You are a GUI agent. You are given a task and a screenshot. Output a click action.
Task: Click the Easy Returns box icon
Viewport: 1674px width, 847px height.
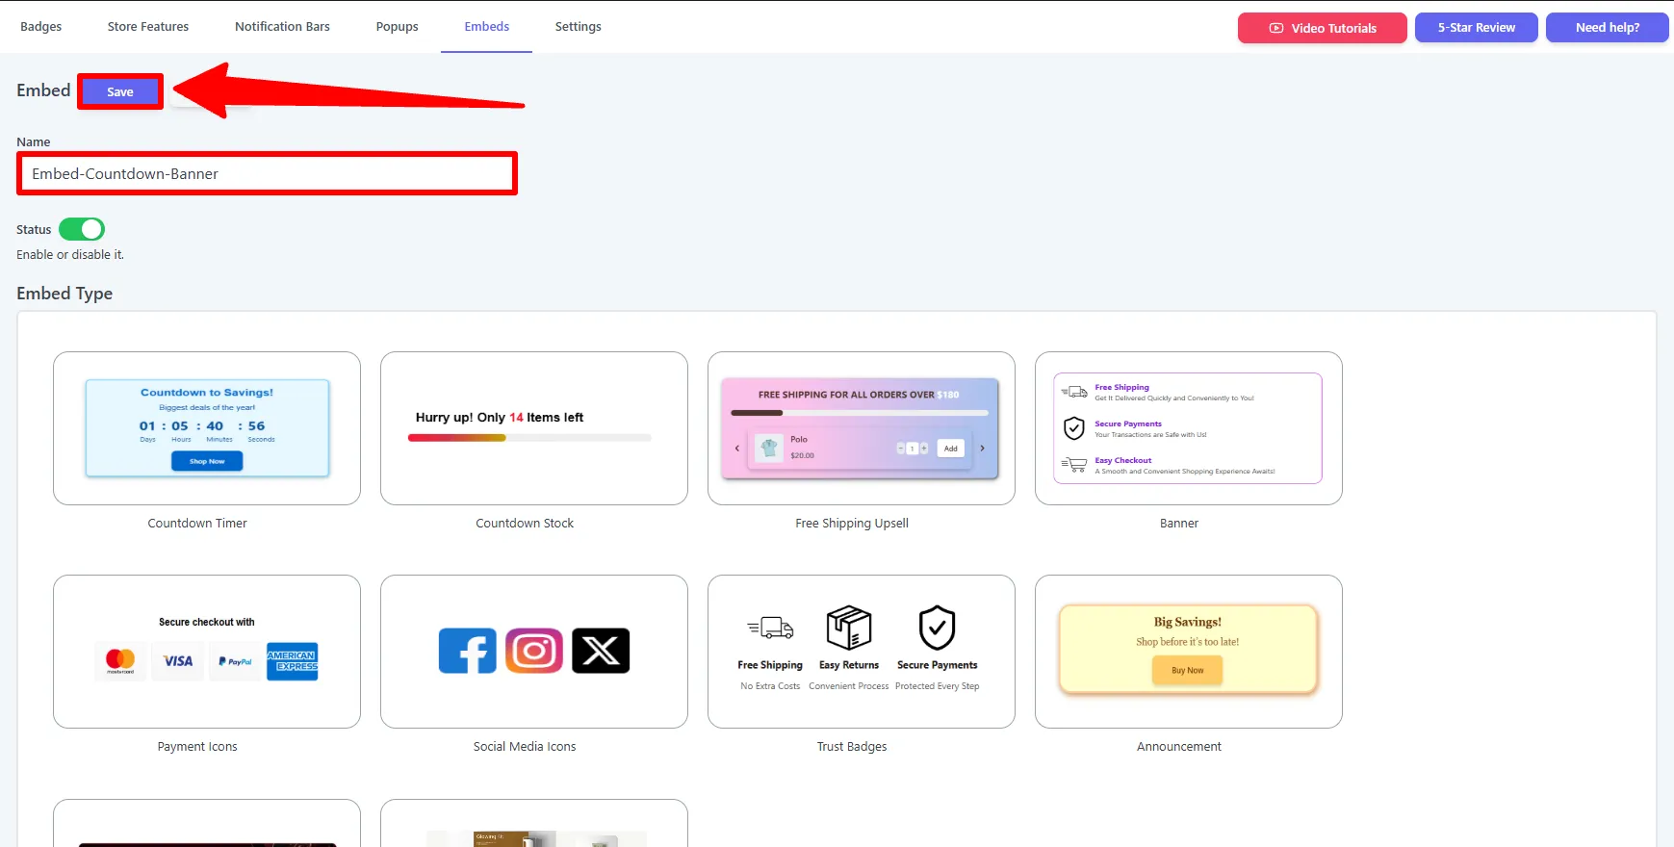849,628
